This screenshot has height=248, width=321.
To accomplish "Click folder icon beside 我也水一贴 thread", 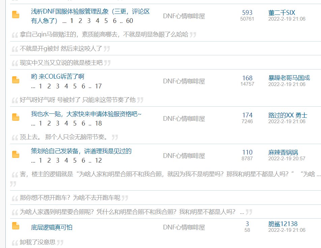I will [x=16, y=117].
